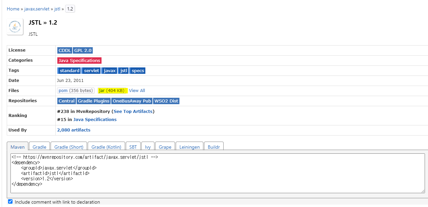This screenshot has height=207, width=428.
Task: Select the 'standard' tag
Action: coord(69,70)
